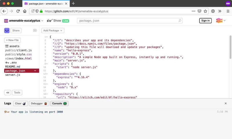
Task: Click the tracking protection shield icon
Action: tap(37, 11)
